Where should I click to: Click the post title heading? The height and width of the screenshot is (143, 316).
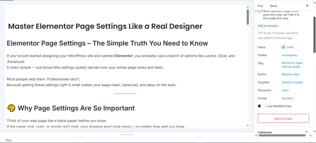(x=105, y=26)
